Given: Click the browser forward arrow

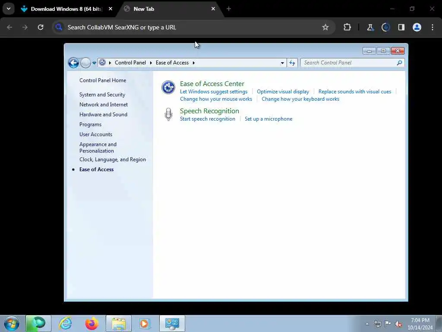Looking at the screenshot, I should point(25,27).
